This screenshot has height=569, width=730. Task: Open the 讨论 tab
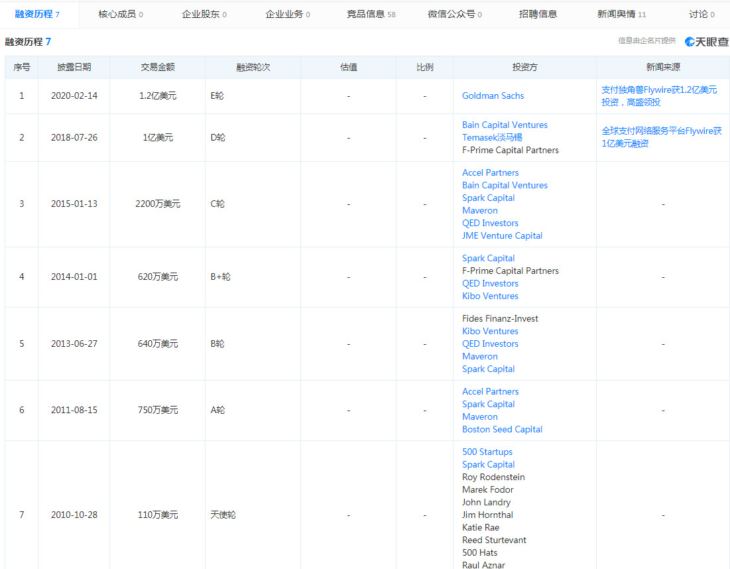701,15
